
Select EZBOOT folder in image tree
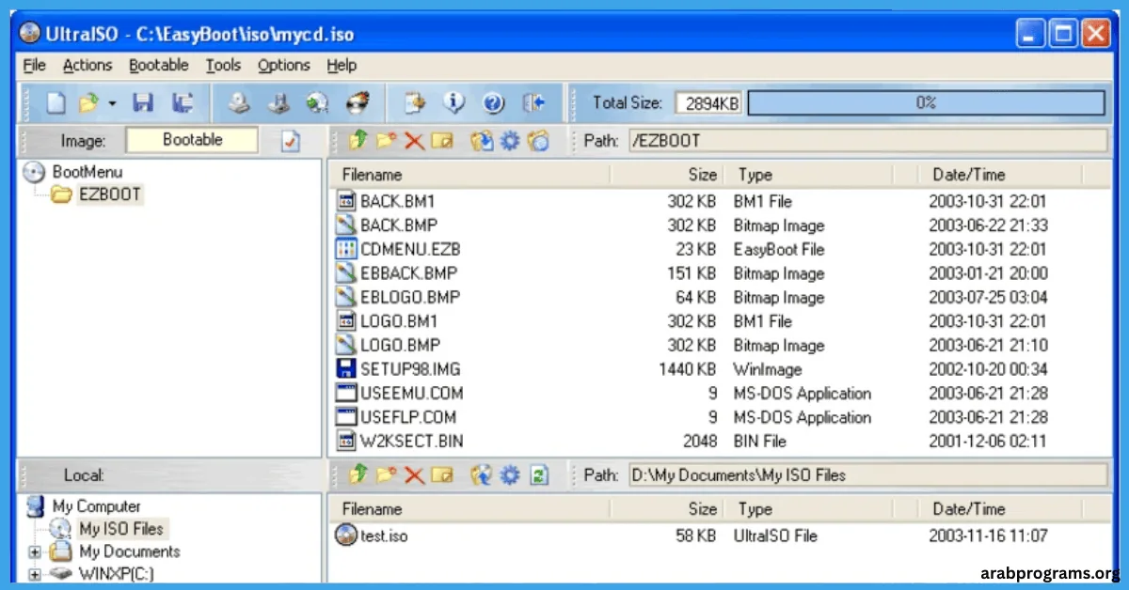pyautogui.click(x=110, y=194)
